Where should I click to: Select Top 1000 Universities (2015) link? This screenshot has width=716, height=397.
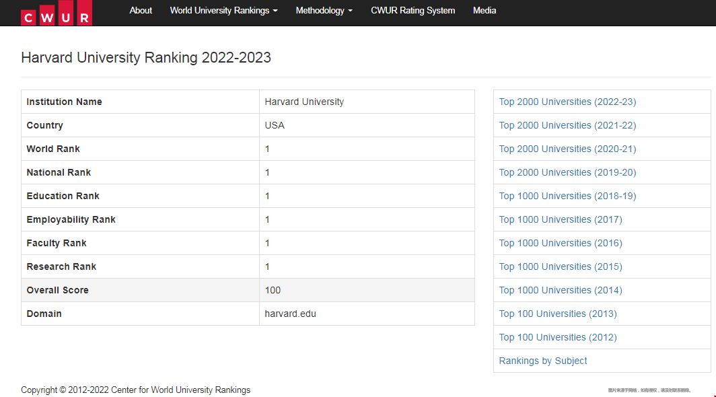tap(561, 267)
